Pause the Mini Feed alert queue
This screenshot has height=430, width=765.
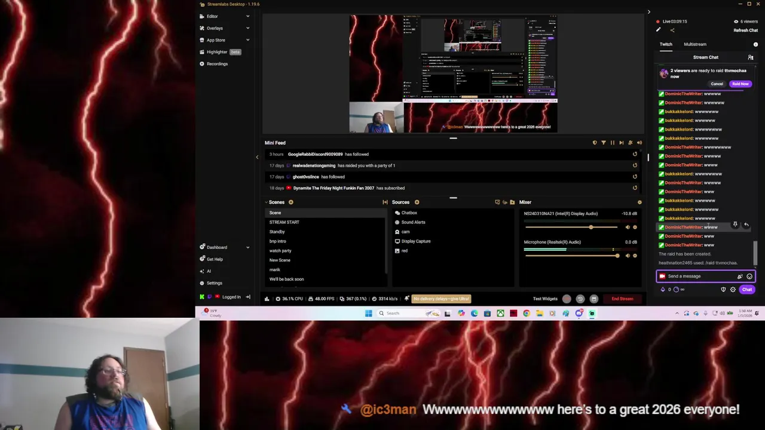pyautogui.click(x=612, y=143)
